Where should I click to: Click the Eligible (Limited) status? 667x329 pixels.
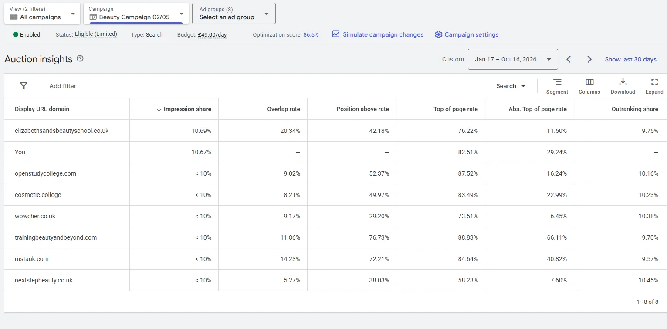coord(96,34)
